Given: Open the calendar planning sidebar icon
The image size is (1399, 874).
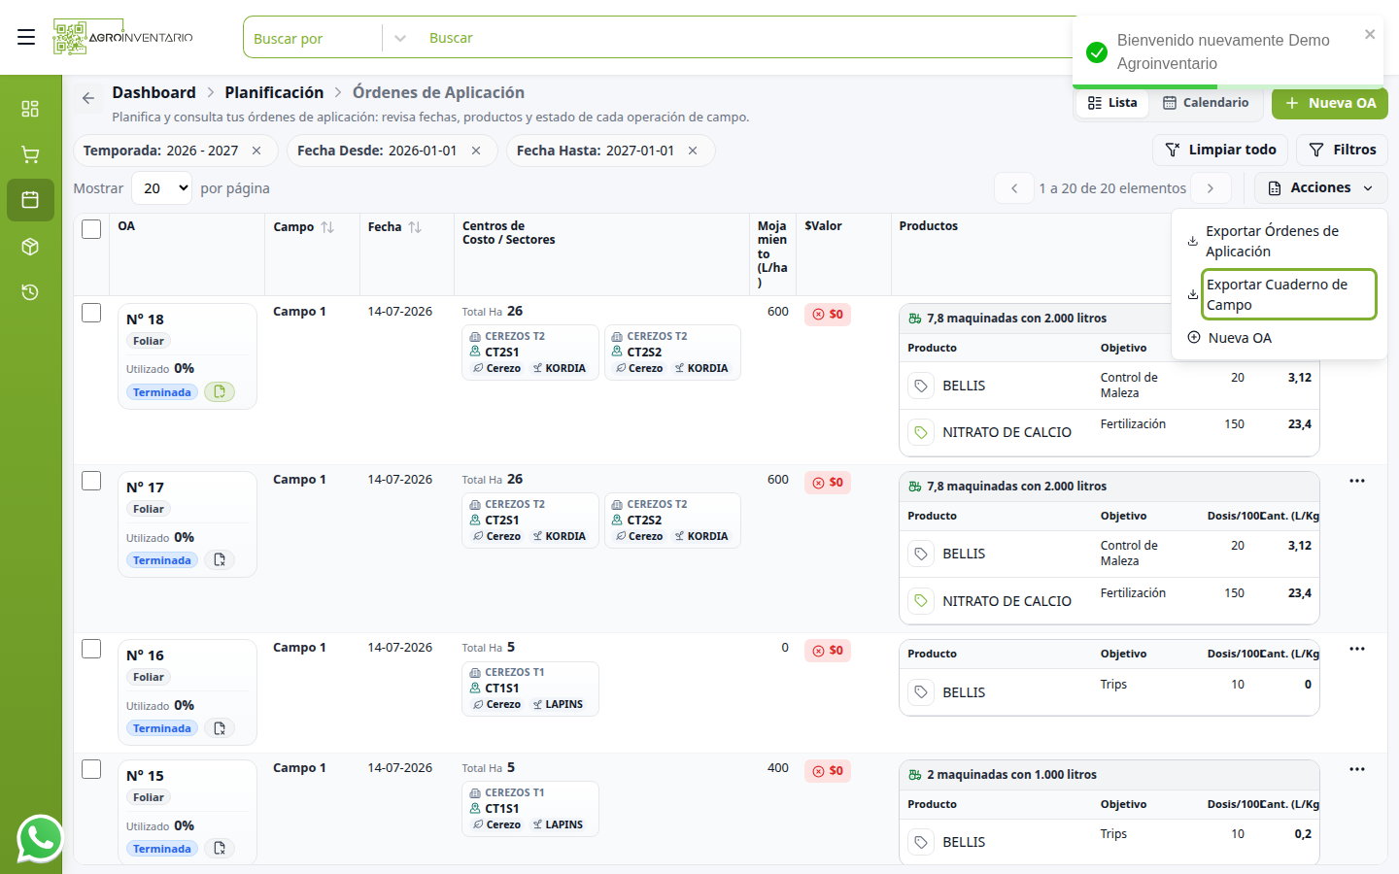Looking at the screenshot, I should (30, 200).
